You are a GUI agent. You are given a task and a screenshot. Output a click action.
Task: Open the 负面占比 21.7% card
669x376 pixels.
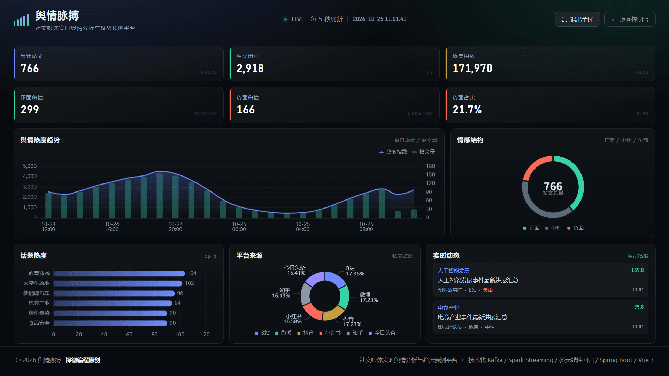[551, 105]
